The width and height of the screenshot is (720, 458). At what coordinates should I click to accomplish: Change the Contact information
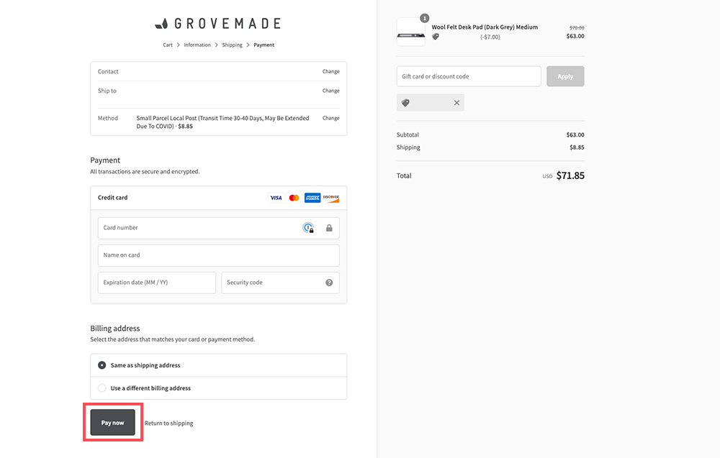[x=330, y=71]
